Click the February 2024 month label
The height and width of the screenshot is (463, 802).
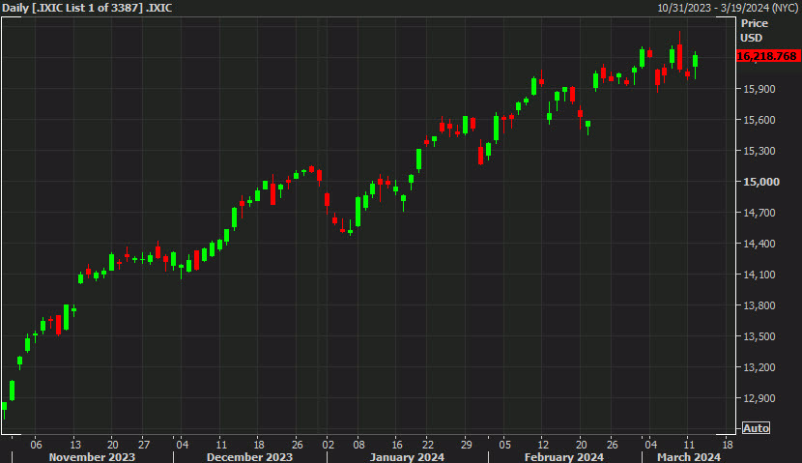(564, 457)
